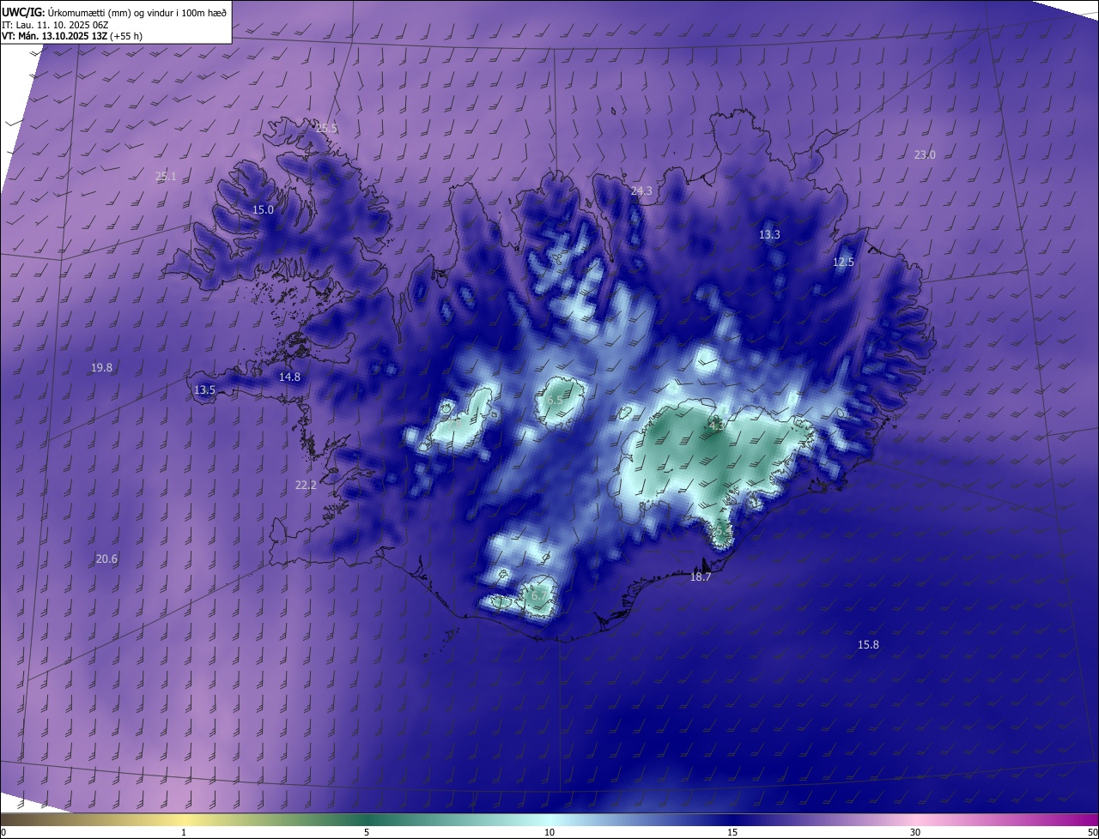1099x839 pixels.
Task: Click the colorbar tick label 15
Action: point(732,832)
